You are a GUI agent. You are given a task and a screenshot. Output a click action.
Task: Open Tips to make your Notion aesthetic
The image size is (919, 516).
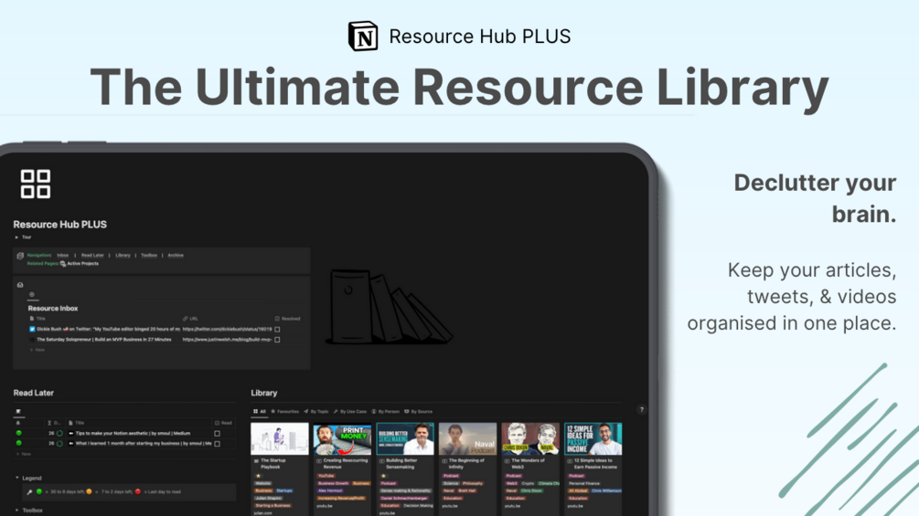coord(133,434)
